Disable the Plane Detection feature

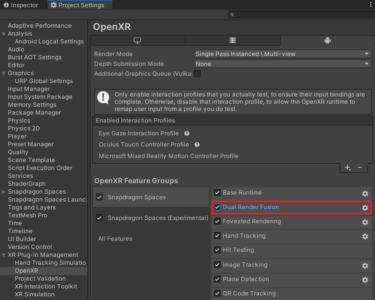pyautogui.click(x=217, y=279)
